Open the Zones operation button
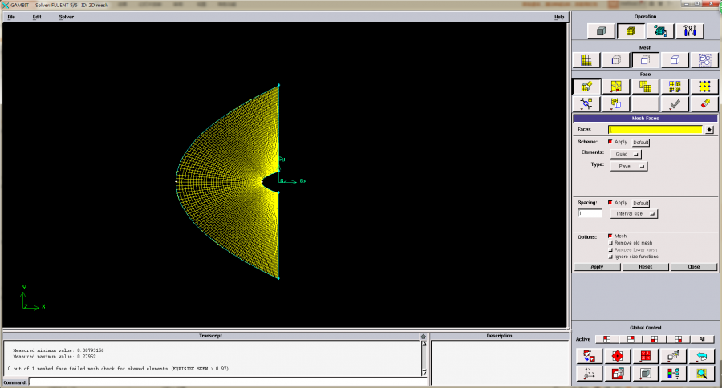The height and width of the screenshot is (388, 722). coord(660,31)
